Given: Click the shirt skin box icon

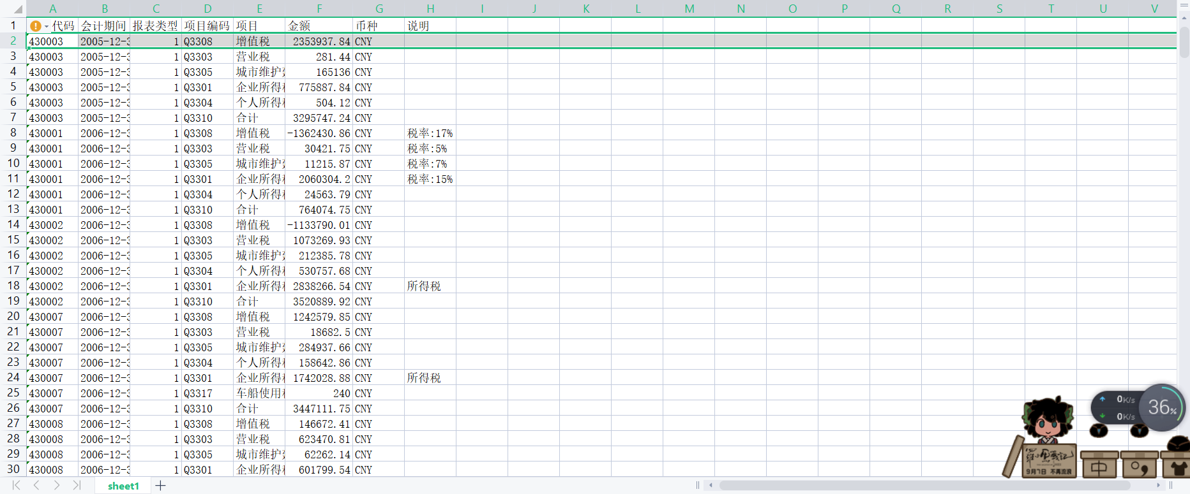Looking at the screenshot, I should [1175, 466].
